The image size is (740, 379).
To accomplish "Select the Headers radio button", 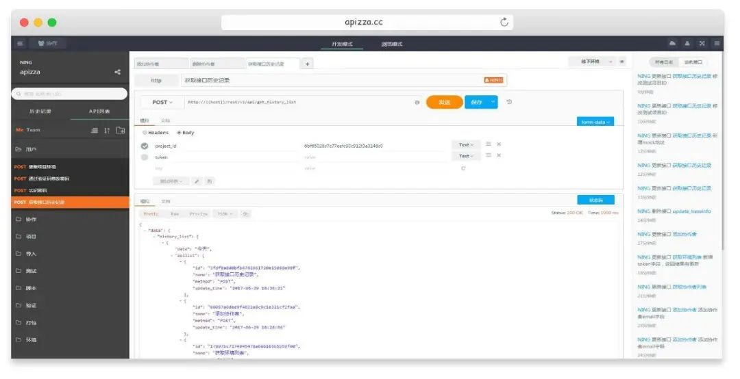I will (145, 133).
